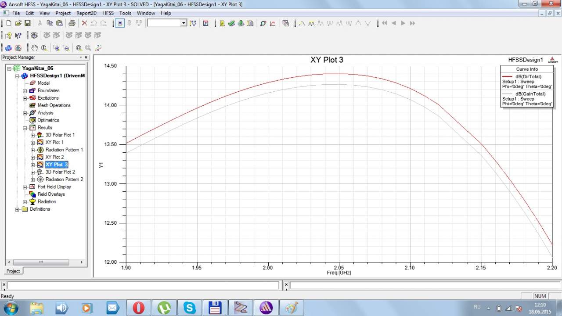The width and height of the screenshot is (562, 316).
Task: Select Radiation Pattern 1 in project tree
Action: 64,150
